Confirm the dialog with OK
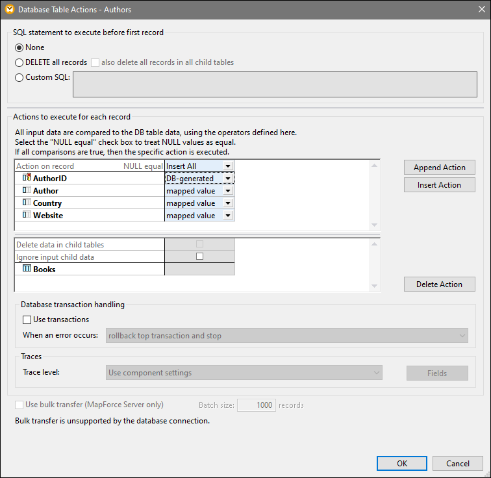 coord(402,463)
